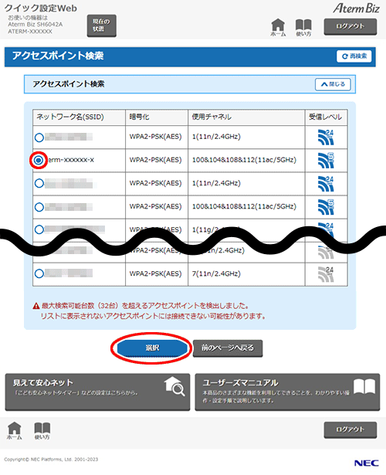
Task: Go to Home via top house icon
Action: click(x=278, y=28)
